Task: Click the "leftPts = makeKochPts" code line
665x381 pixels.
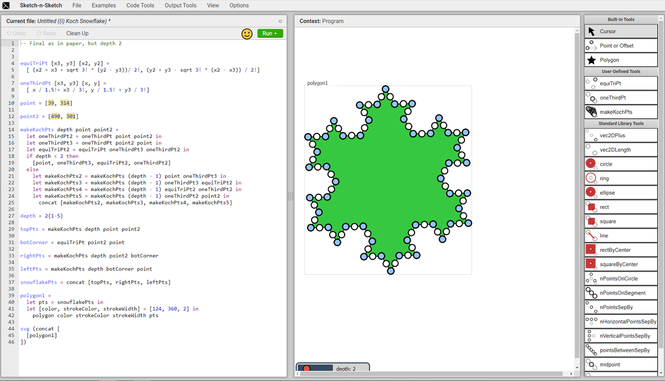Action: 86,269
